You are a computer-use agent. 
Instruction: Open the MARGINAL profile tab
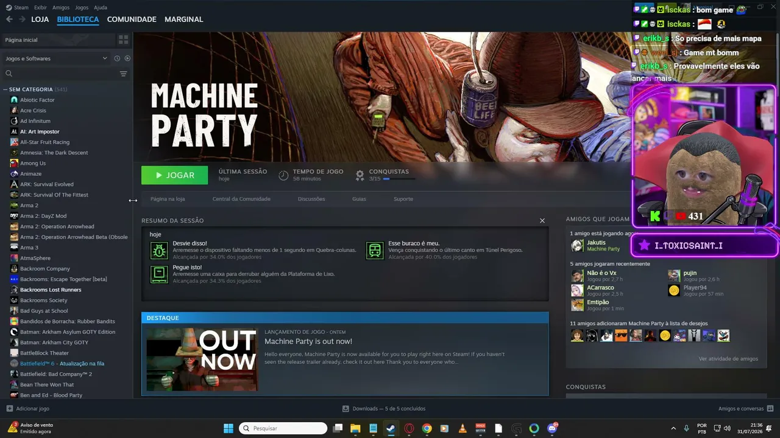point(184,19)
